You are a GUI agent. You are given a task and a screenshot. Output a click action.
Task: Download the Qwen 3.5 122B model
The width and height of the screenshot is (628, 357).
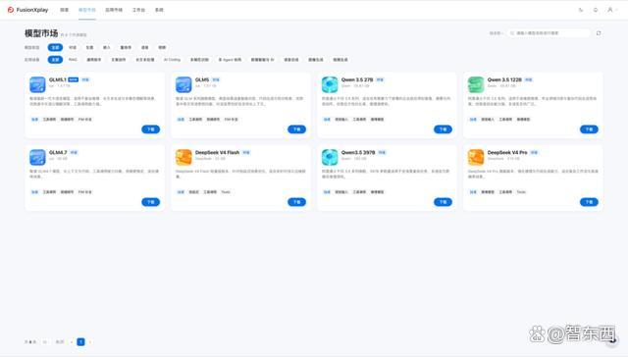(x=589, y=129)
